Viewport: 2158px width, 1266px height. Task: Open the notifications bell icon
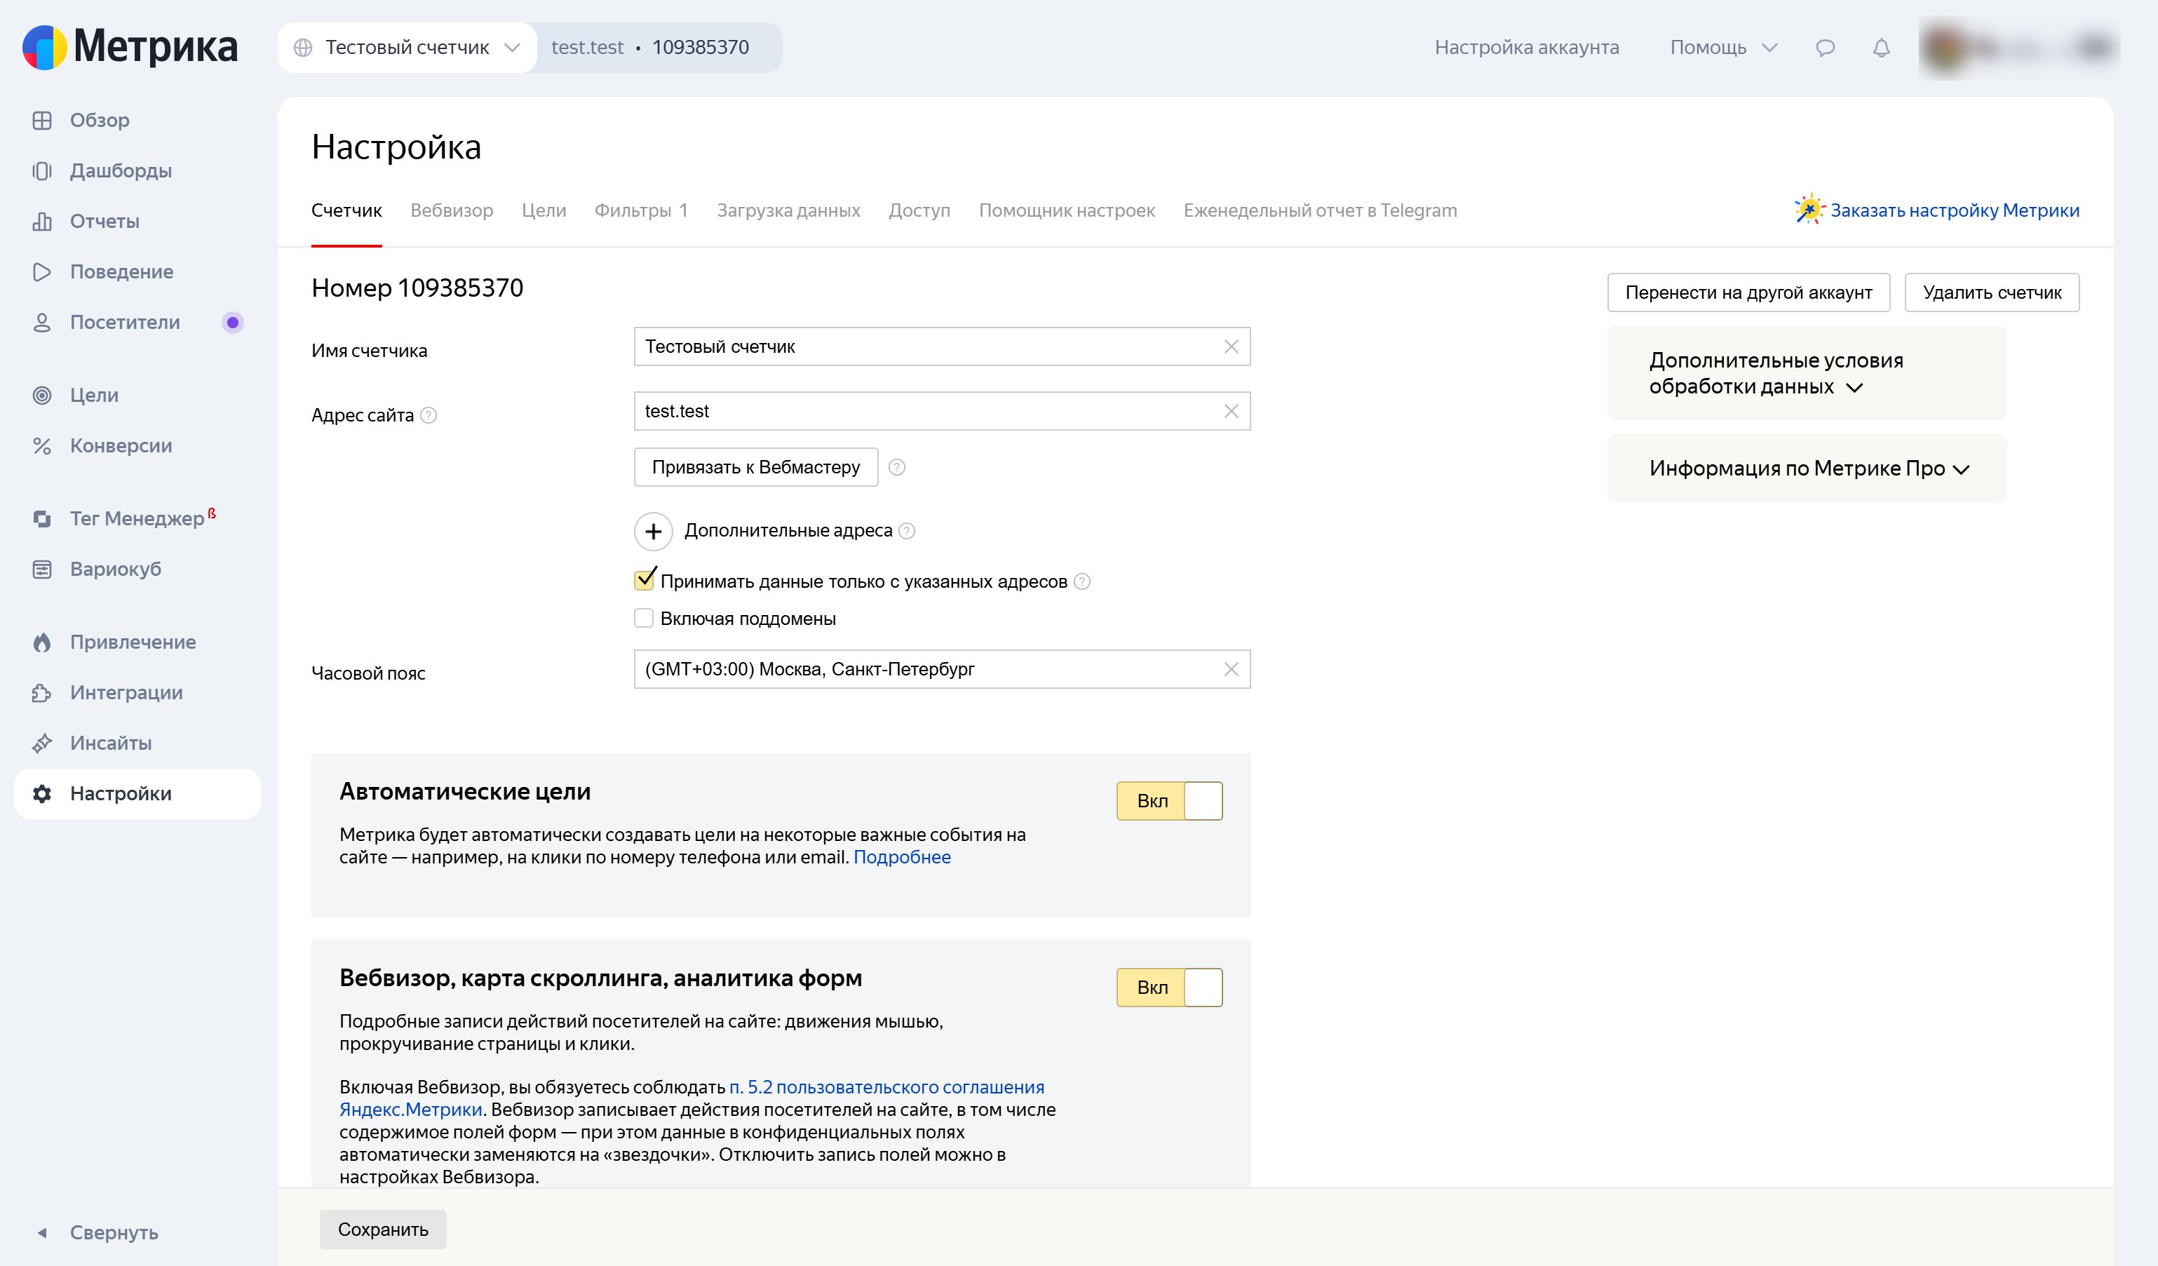pyautogui.click(x=1882, y=48)
